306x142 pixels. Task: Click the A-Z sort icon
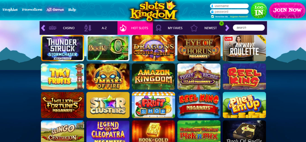pyautogui.click(x=88, y=28)
